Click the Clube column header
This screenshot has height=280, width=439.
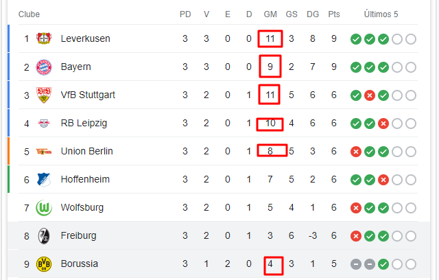(x=29, y=14)
